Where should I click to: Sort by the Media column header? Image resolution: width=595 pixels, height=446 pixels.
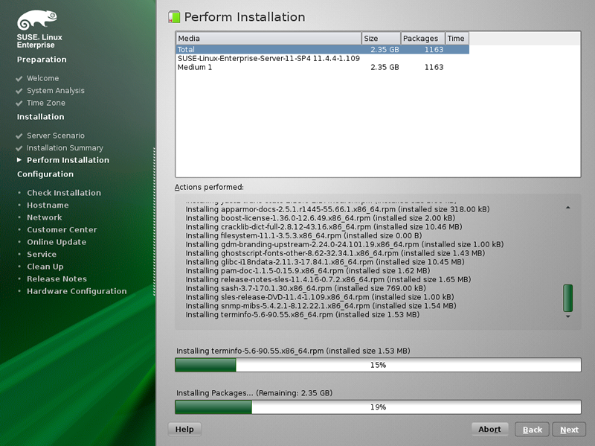click(x=268, y=39)
